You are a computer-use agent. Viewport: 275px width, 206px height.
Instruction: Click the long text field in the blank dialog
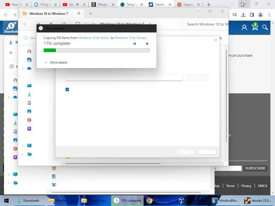(124, 78)
